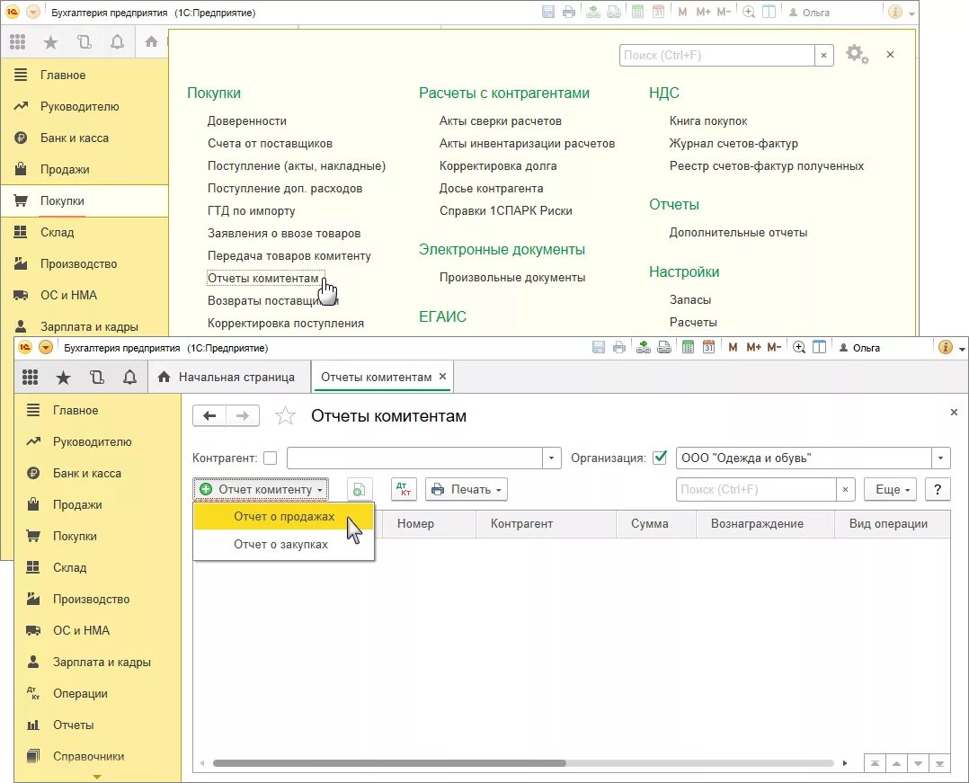Show Дт/Кт postings icon button
Image resolution: width=969 pixels, height=783 pixels.
[404, 489]
